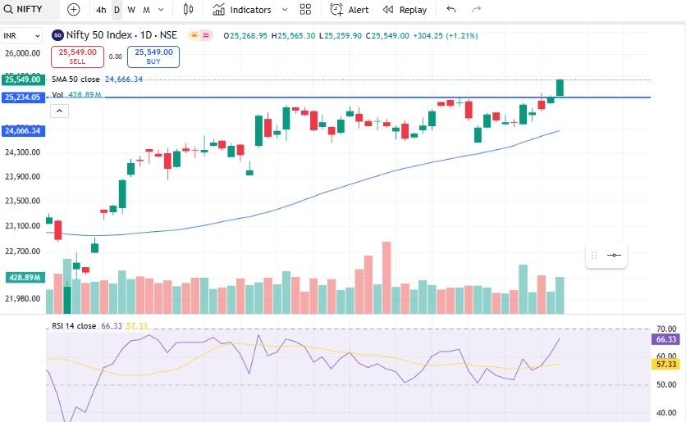The width and height of the screenshot is (686, 422).
Task: Click the 25,549.00 BUY button
Action: pyautogui.click(x=153, y=57)
